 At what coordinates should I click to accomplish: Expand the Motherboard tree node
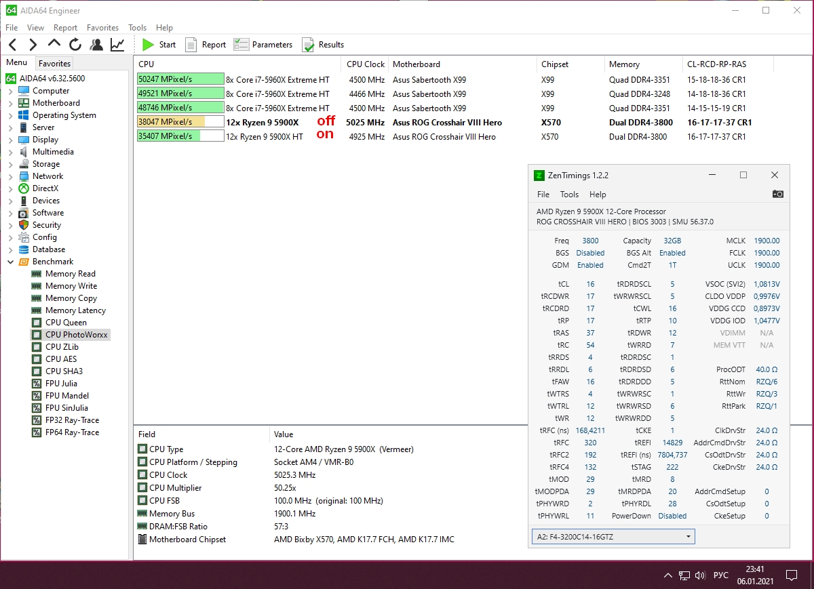point(10,103)
